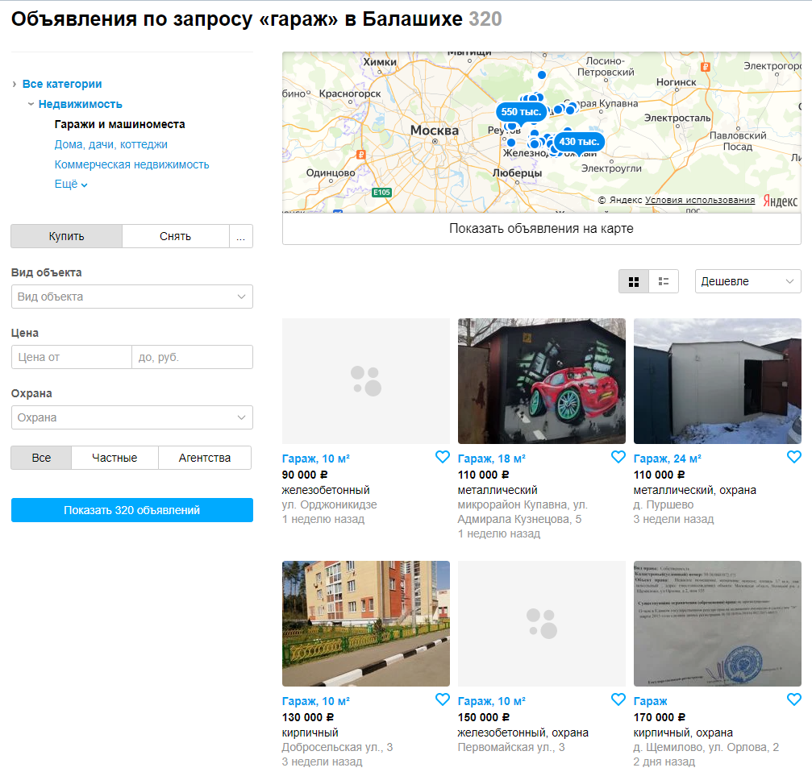Screen dimensions: 812x776
Task: Favorite the Гараж 24 м² listing
Action: pos(794,457)
